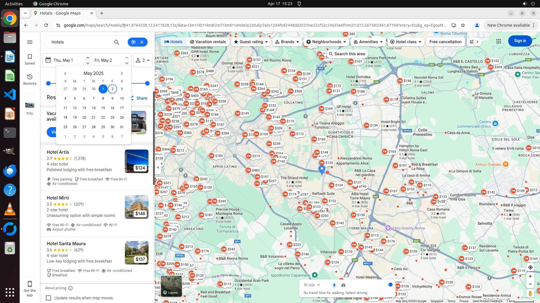This screenshot has width=540, height=303.
Task: Click the search magnifier icon
Action: (116, 42)
